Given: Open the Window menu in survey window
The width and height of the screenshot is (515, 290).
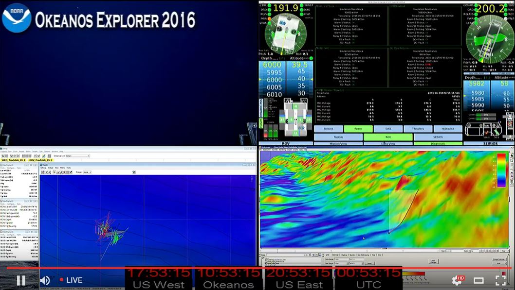Looking at the screenshot, I should point(55,152).
